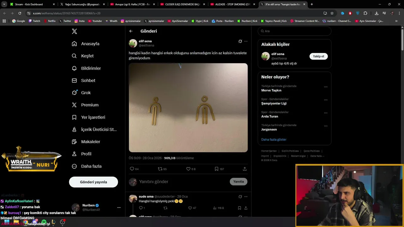Open browser extensions puzzle icon
The width and height of the screenshot is (404, 227).
tap(365, 13)
